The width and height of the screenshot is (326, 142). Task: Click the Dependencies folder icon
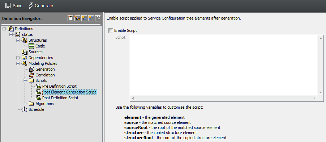25,58
